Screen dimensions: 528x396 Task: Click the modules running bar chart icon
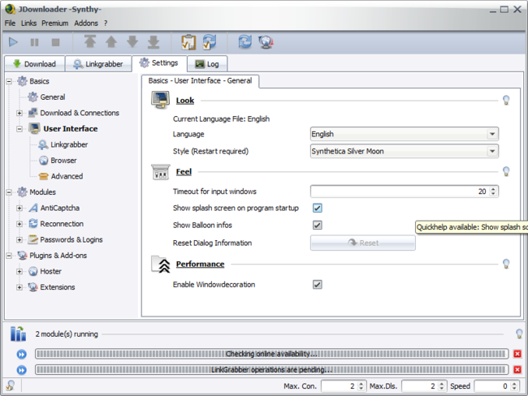18,334
